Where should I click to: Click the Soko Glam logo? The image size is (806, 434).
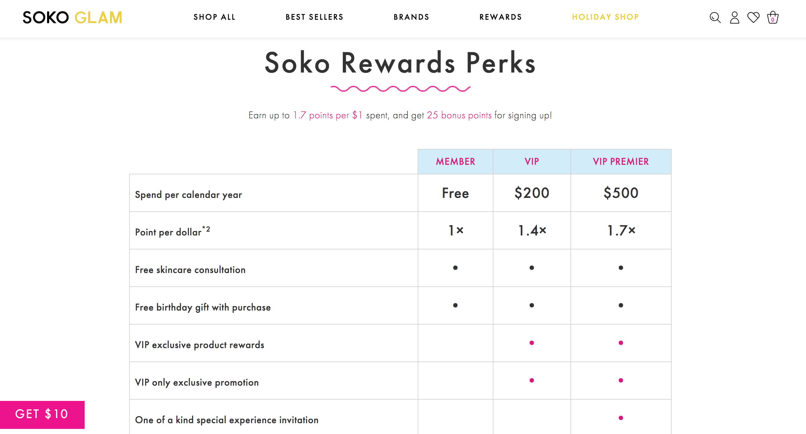click(x=73, y=17)
